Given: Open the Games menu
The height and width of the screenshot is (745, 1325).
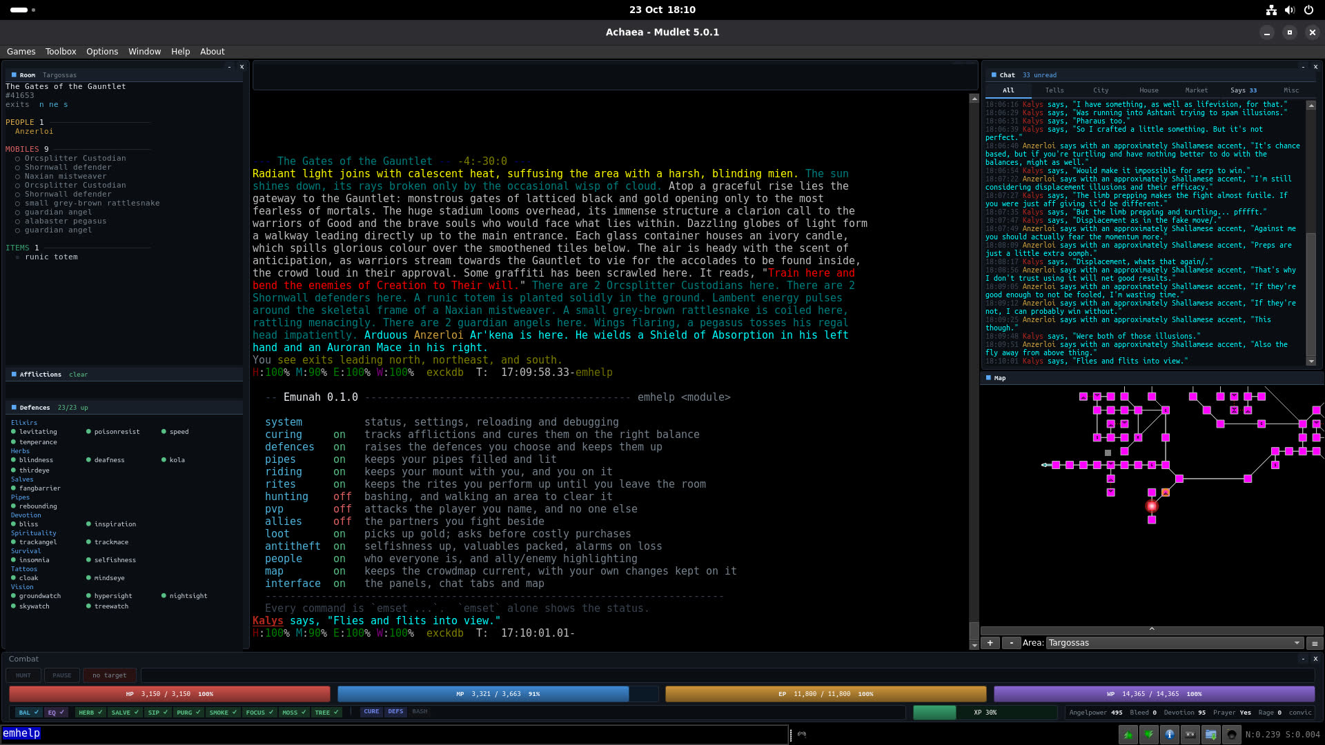Looking at the screenshot, I should point(21,52).
